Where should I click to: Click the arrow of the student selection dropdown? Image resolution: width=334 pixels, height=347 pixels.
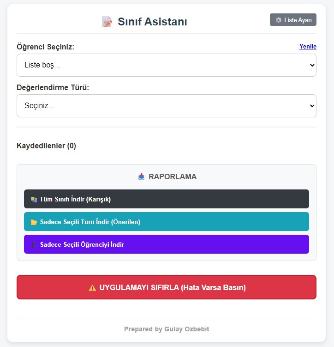click(x=310, y=65)
